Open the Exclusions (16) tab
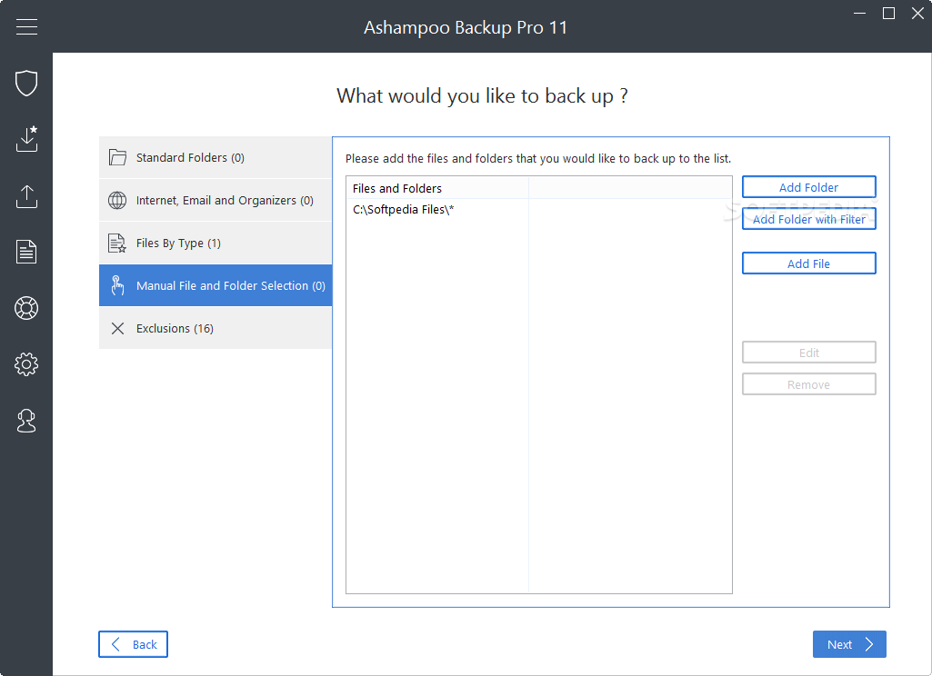Image resolution: width=932 pixels, height=676 pixels. pos(215,329)
